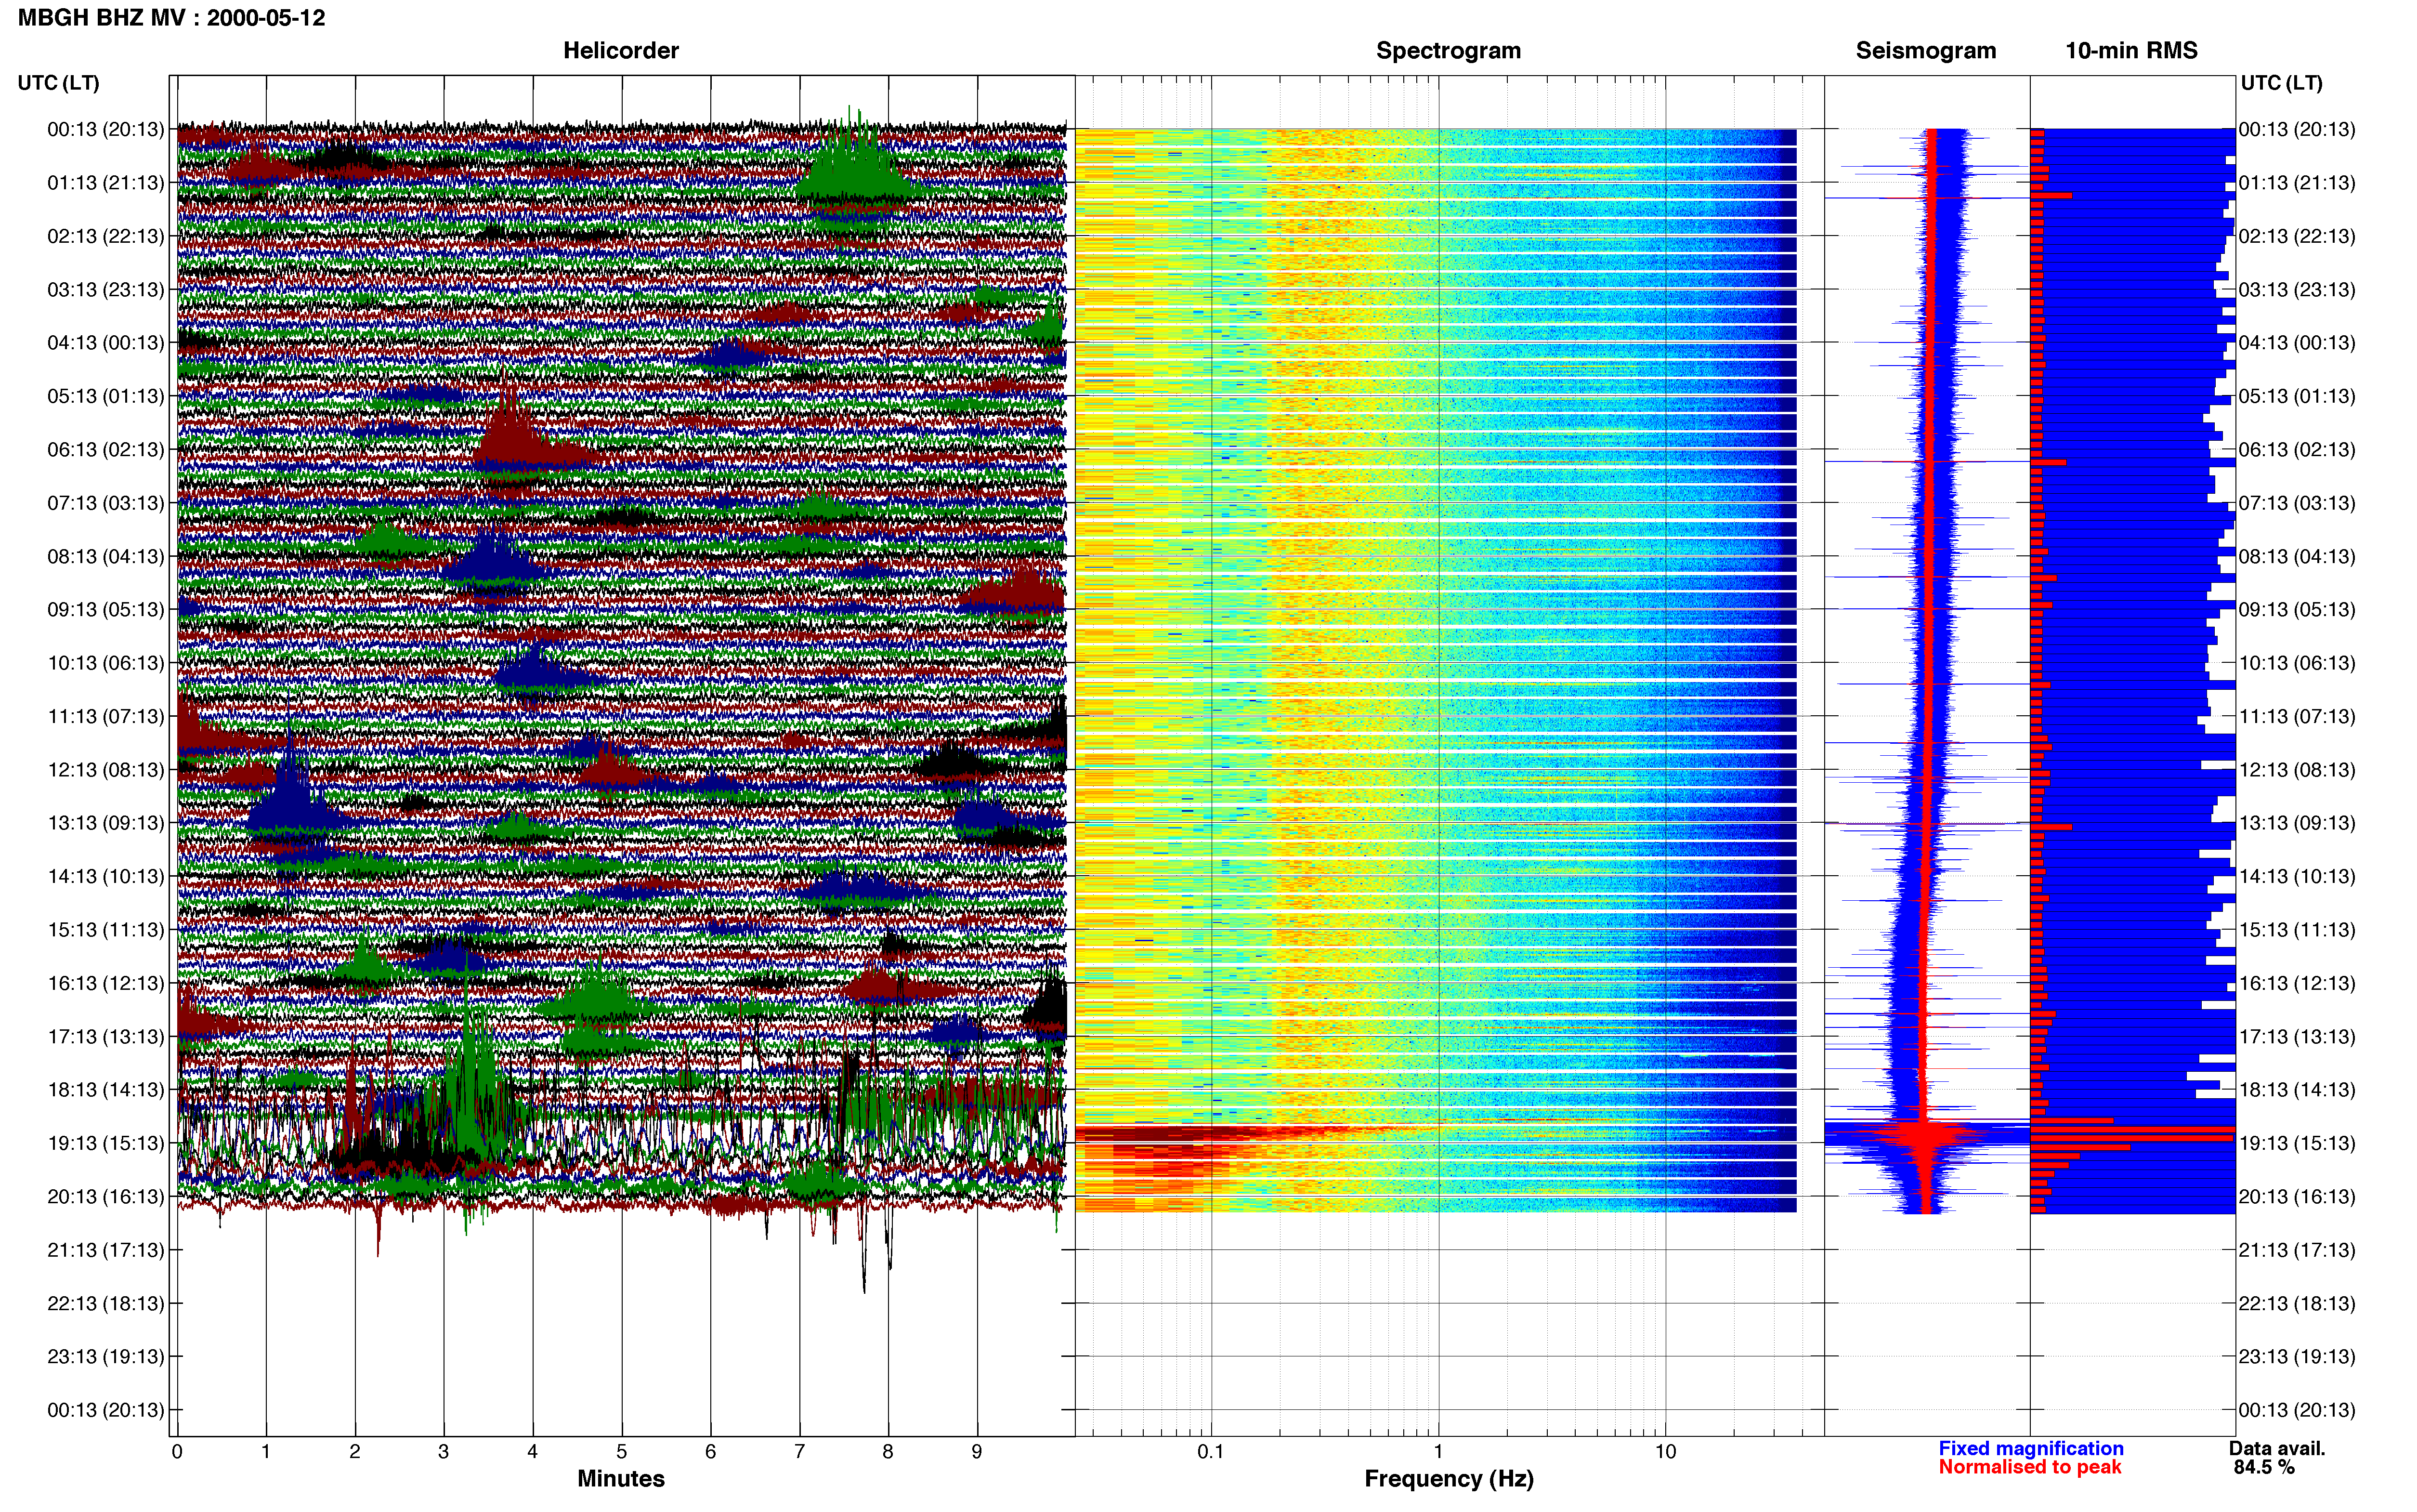Click the 0 tick on Minutes axis
Image resolution: width=2417 pixels, height=1512 pixels.
point(177,1452)
